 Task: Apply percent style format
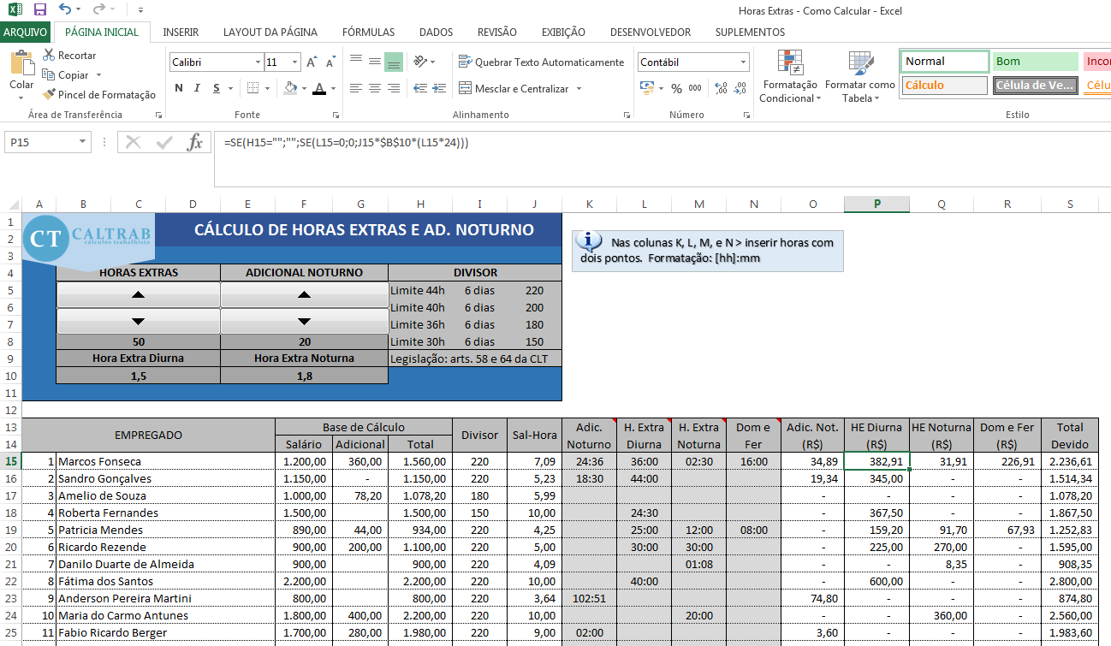click(x=676, y=88)
